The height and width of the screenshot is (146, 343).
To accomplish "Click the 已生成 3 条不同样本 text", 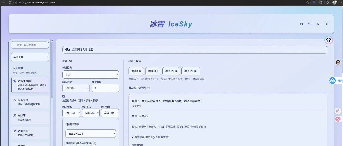I will (139, 88).
